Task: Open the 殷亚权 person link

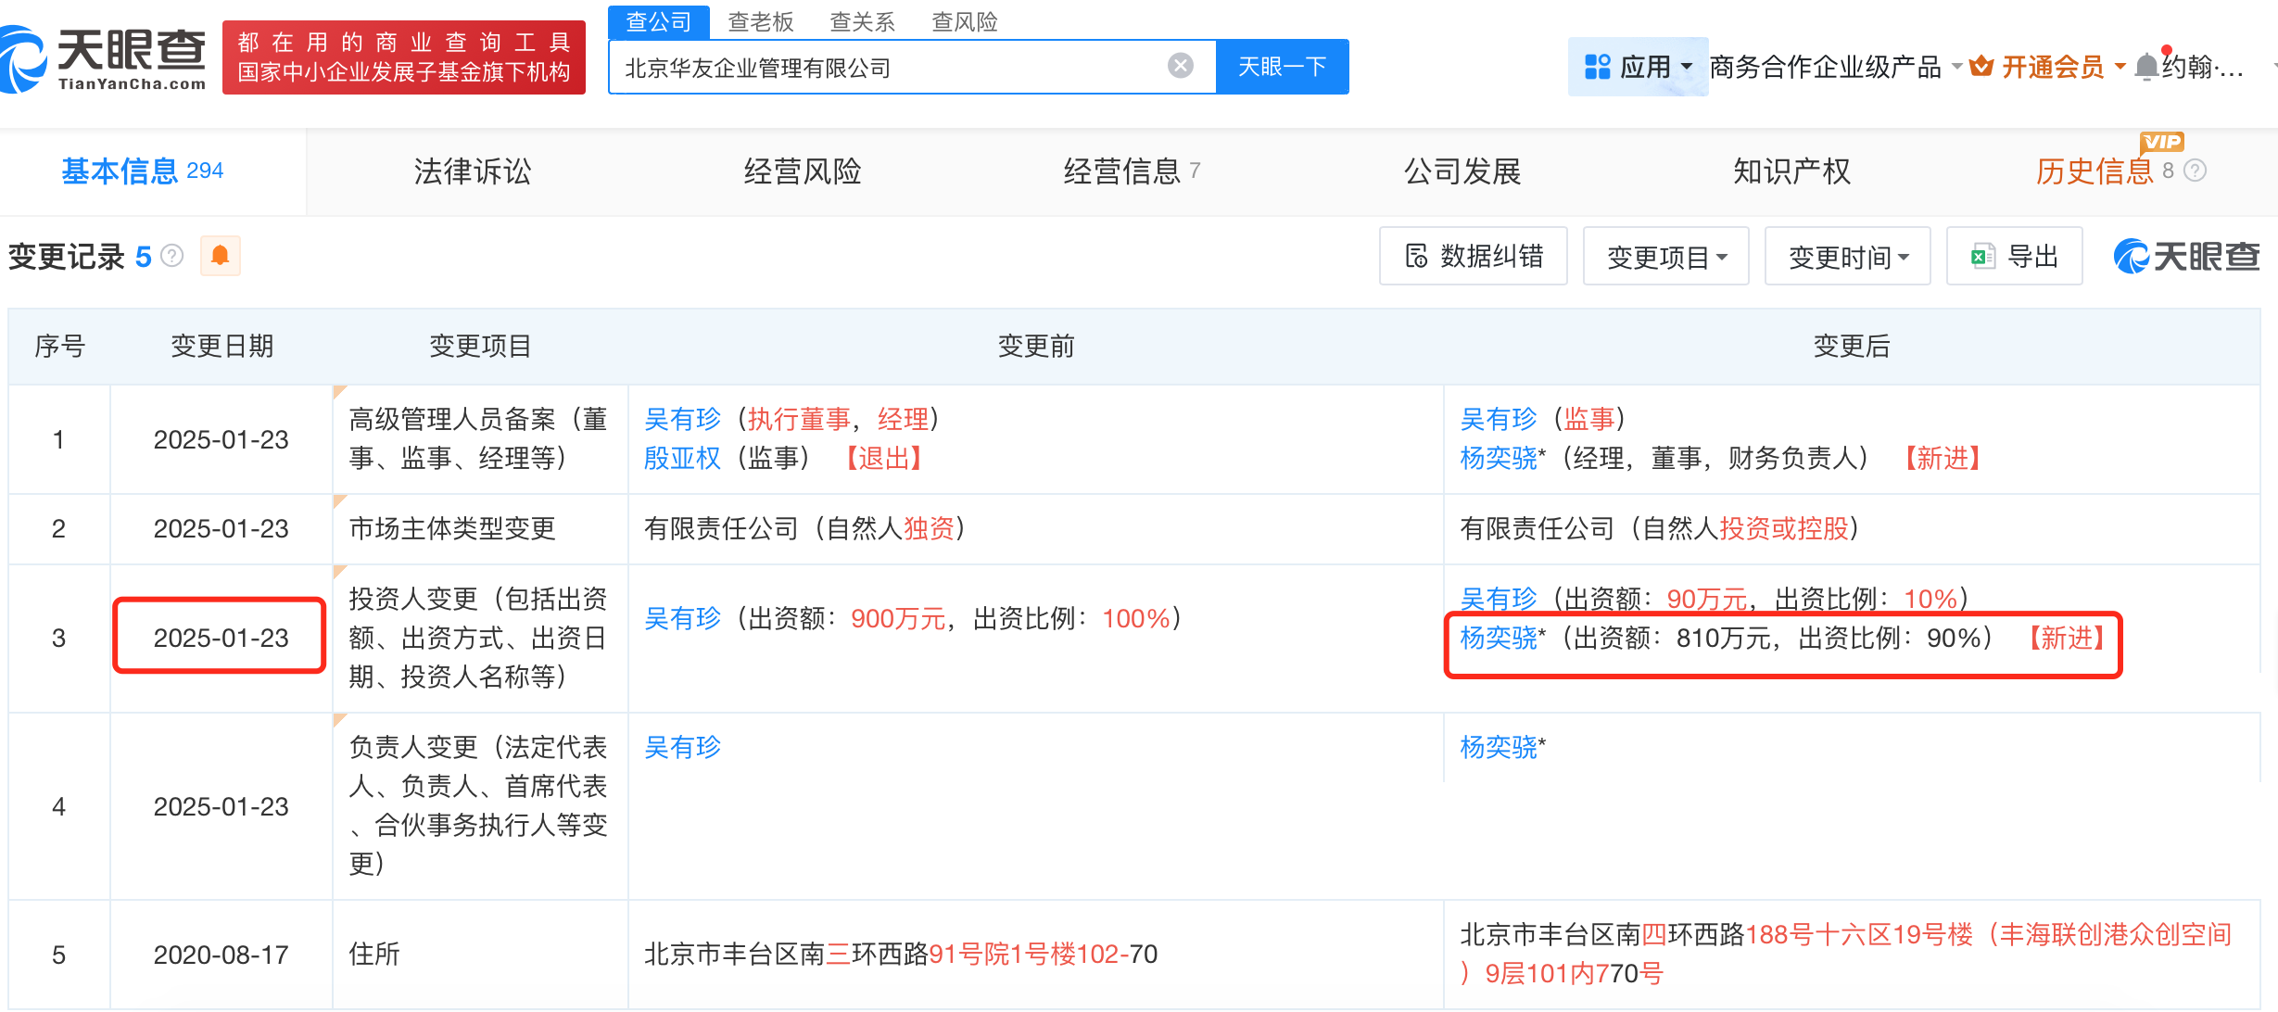Action: (682, 458)
